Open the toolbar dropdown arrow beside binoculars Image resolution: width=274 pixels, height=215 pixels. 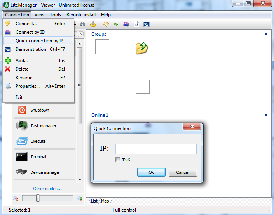click(75, 24)
